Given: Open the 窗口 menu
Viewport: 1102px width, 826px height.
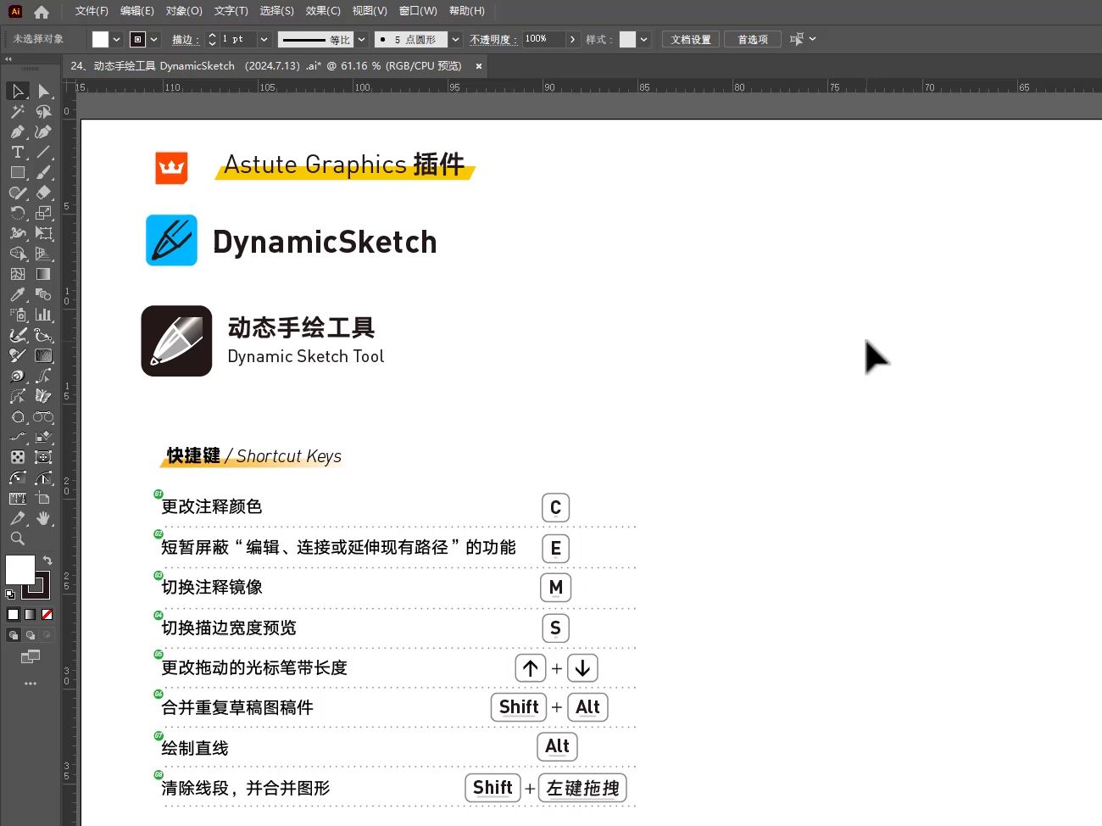Looking at the screenshot, I should (417, 11).
